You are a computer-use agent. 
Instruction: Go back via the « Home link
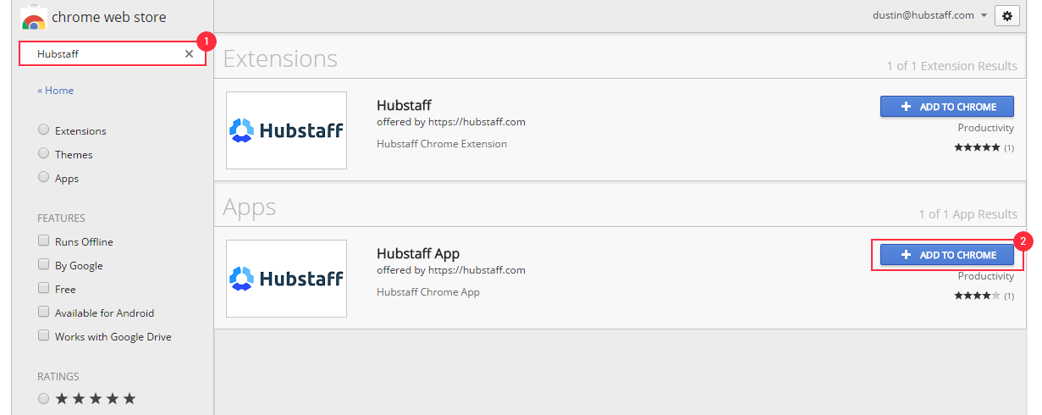tap(55, 91)
